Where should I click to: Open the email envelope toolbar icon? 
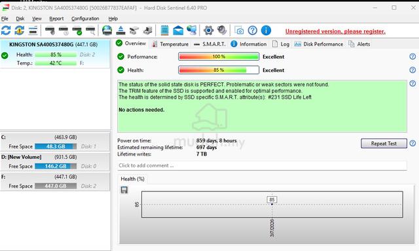click(178, 31)
